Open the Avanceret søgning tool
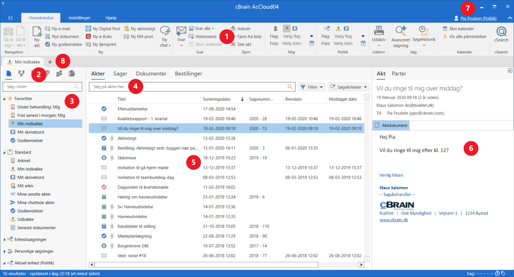Viewport: 514px width, 277px height. pyautogui.click(x=400, y=36)
